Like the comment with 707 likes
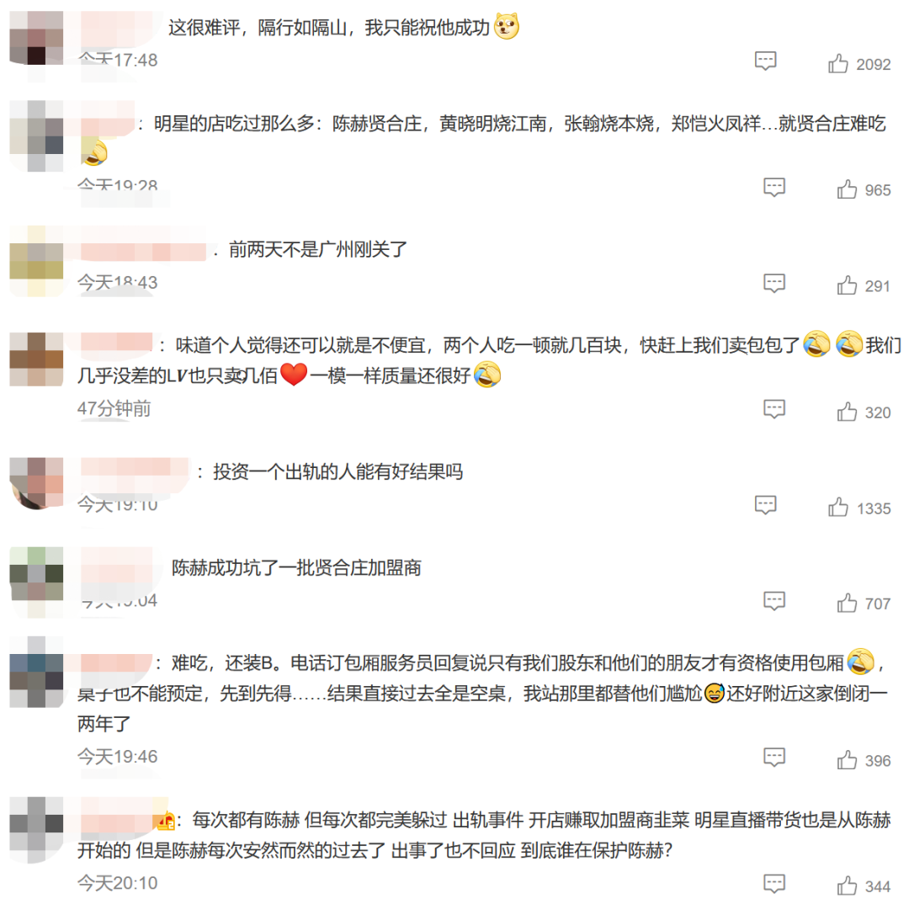The width and height of the screenshot is (909, 904). 847,603
